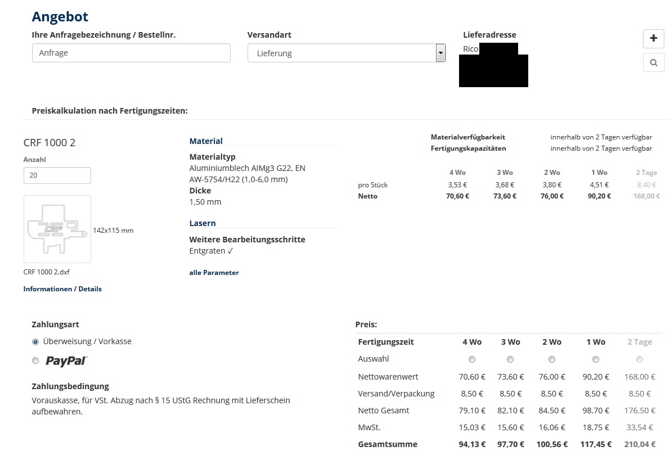The height and width of the screenshot is (460, 670).
Task: Click the Material section heading
Action: [206, 141]
